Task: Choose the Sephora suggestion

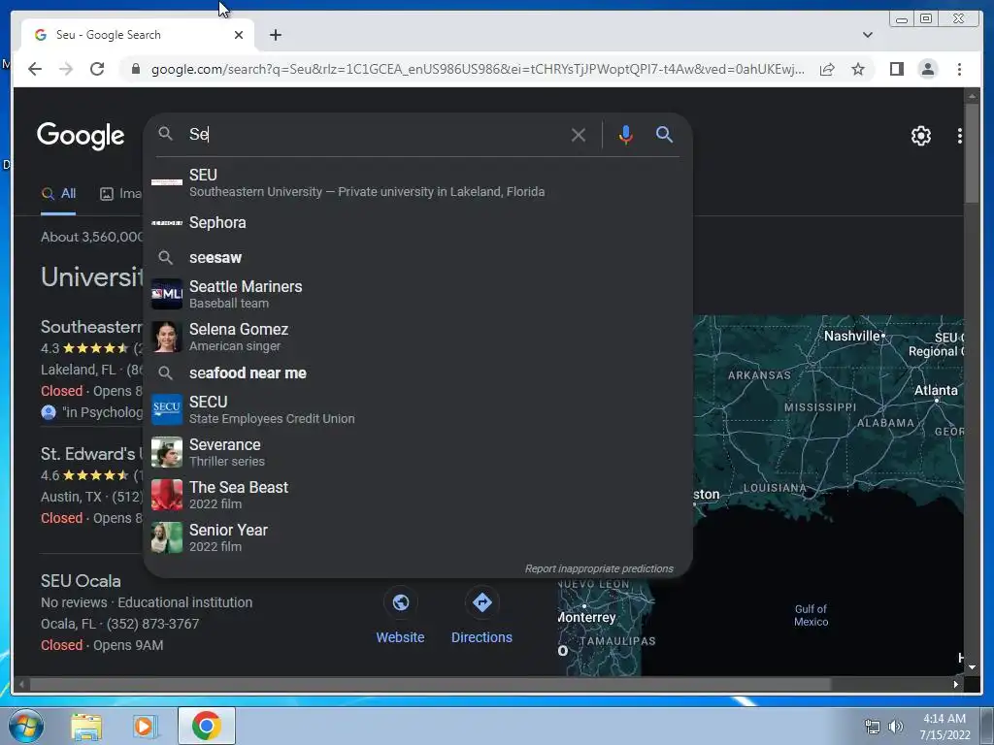Action: pyautogui.click(x=417, y=222)
